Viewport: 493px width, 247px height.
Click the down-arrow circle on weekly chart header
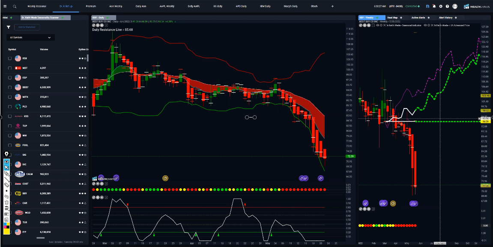(x=364, y=25)
